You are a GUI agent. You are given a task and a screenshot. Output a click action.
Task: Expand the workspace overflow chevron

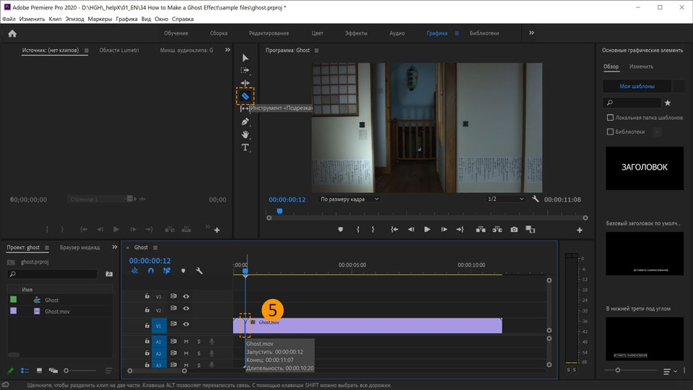click(532, 33)
